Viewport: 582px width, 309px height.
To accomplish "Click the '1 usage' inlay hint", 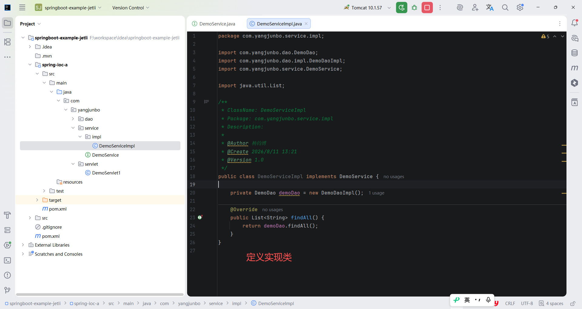I will (376, 193).
